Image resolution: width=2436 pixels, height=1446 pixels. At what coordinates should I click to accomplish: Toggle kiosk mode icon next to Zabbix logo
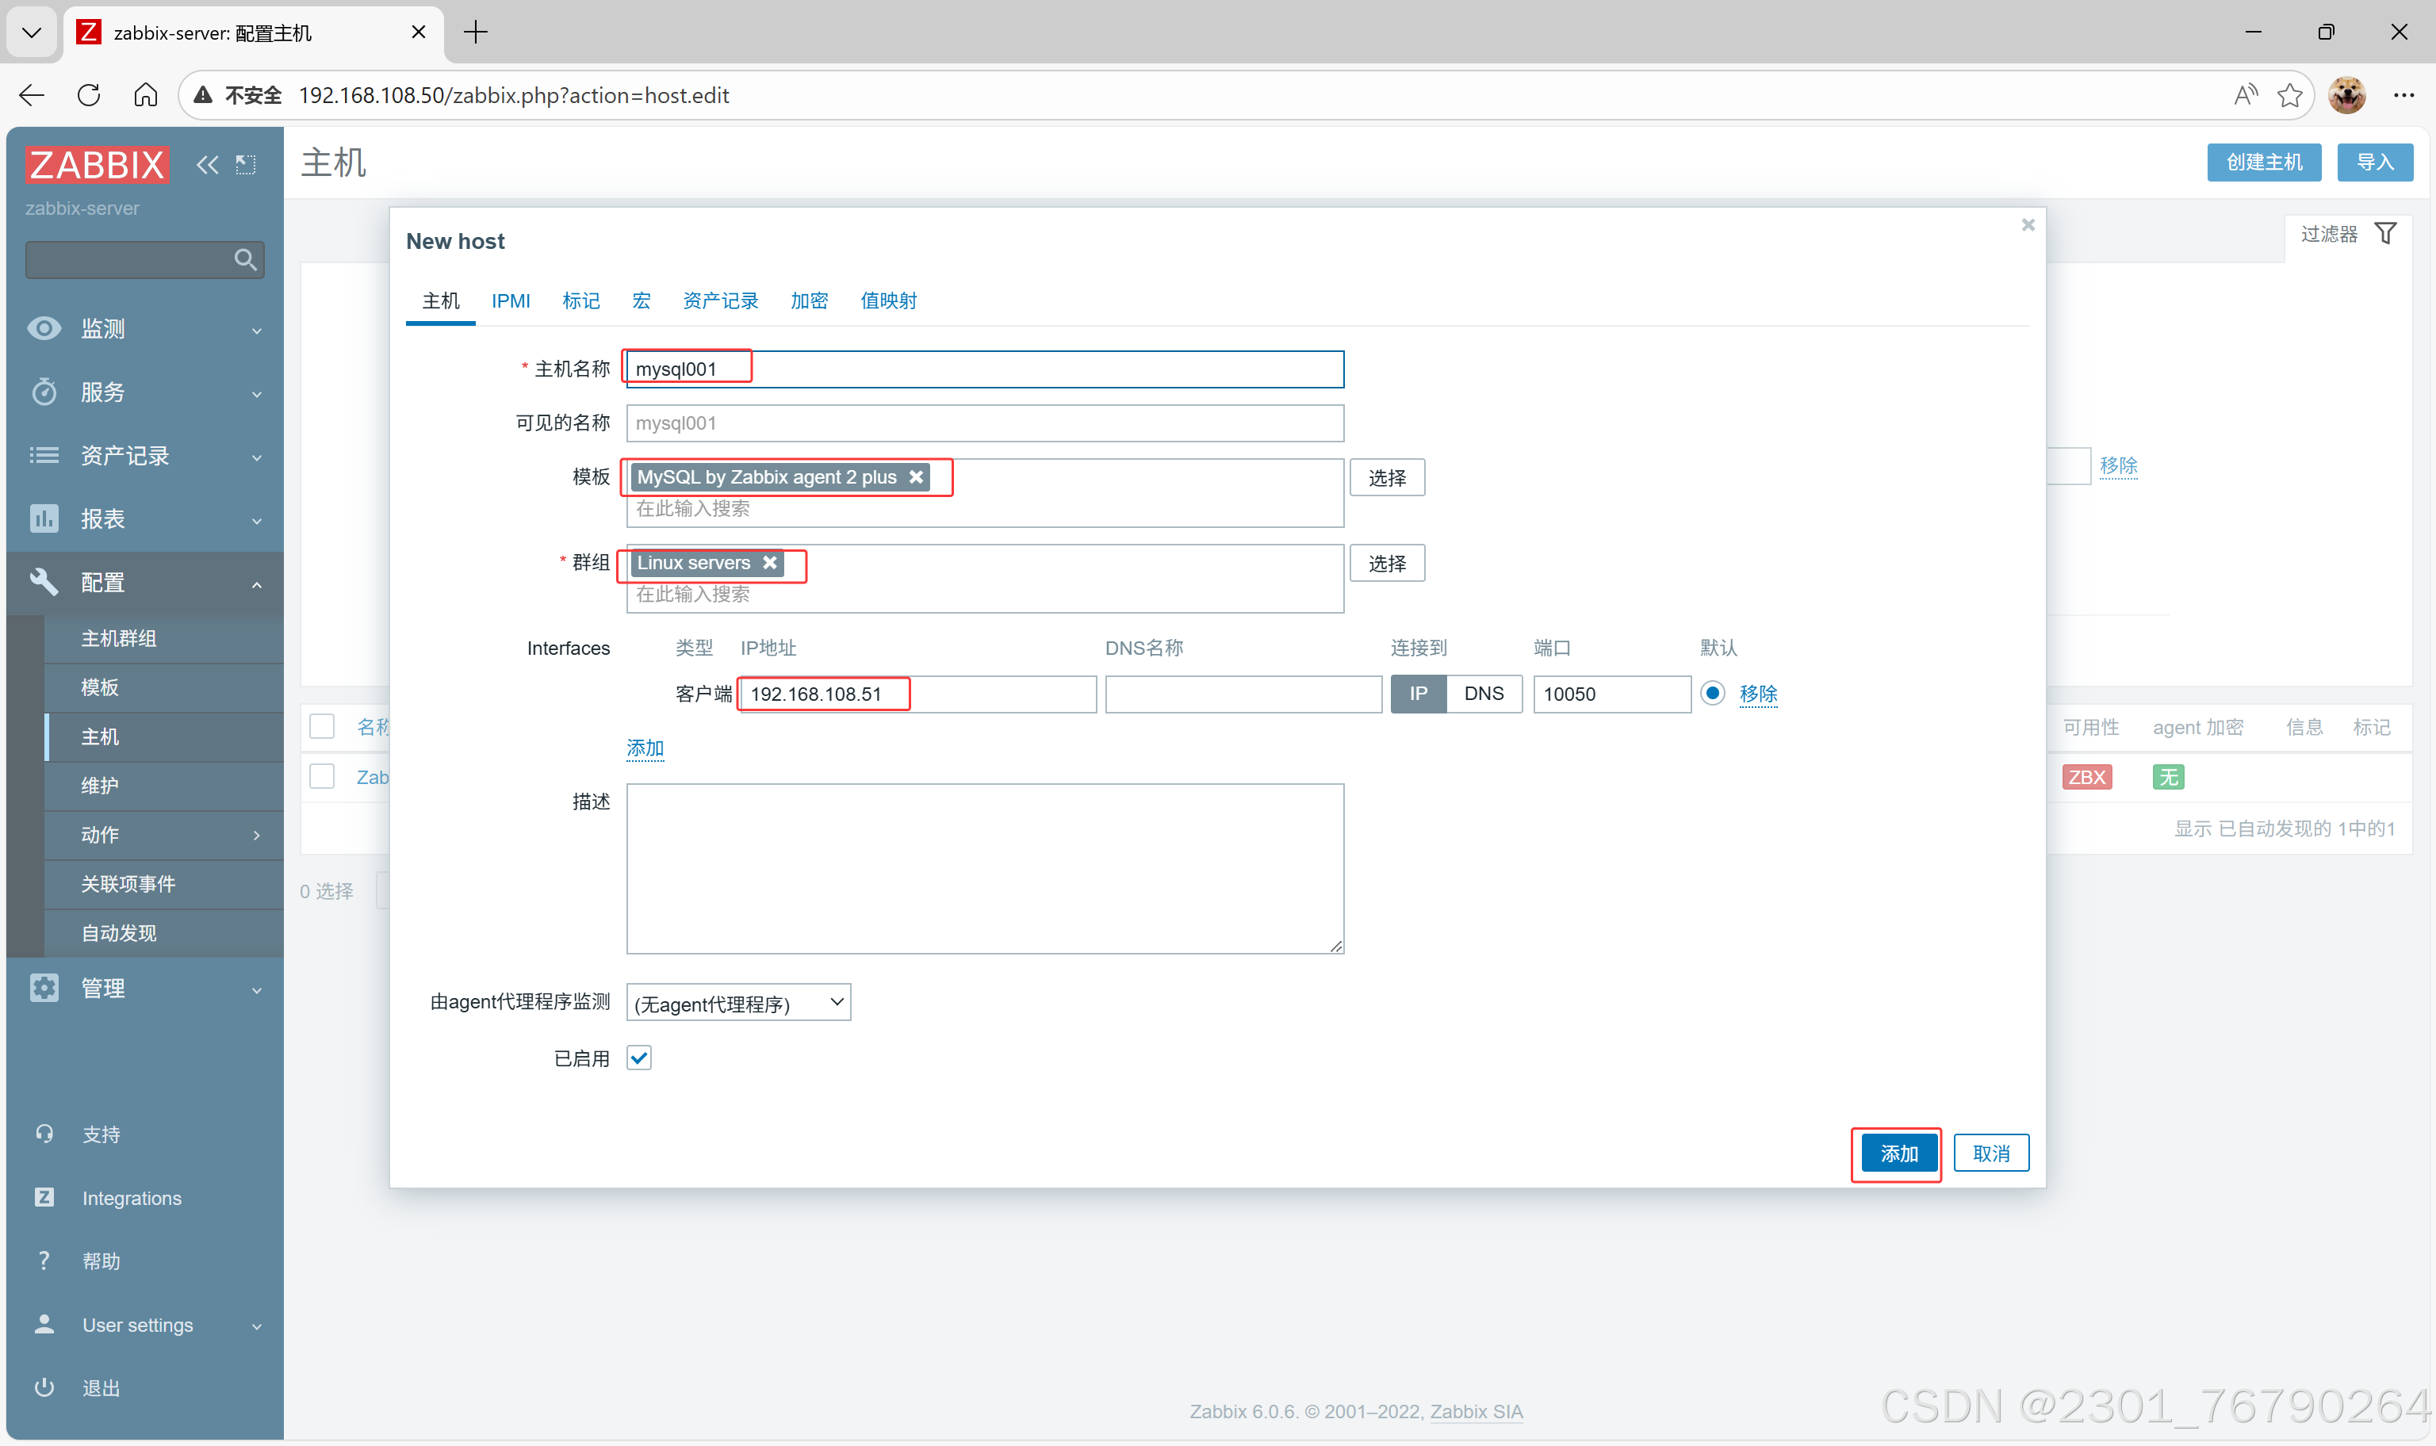pyautogui.click(x=246, y=165)
